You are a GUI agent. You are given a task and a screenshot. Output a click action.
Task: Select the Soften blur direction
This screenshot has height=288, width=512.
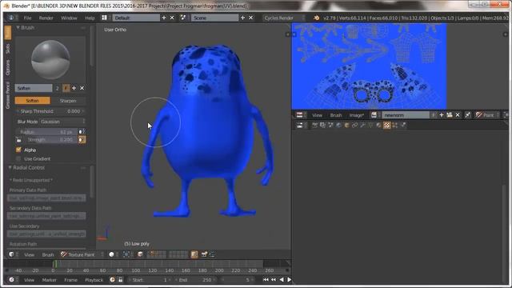click(x=32, y=101)
